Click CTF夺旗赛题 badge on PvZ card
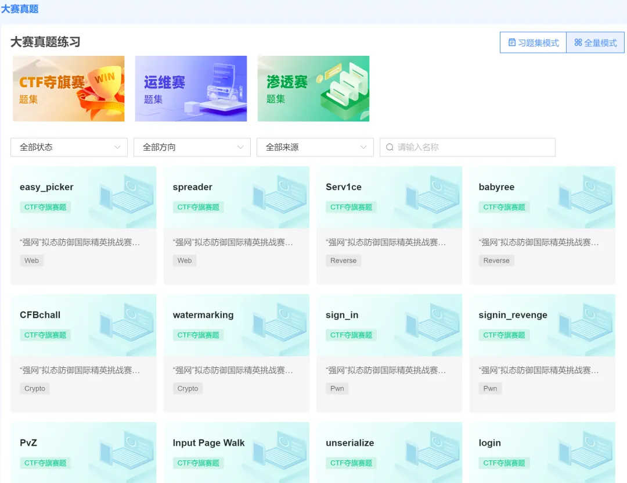Screen dimensions: 627x483 [x=45, y=463]
